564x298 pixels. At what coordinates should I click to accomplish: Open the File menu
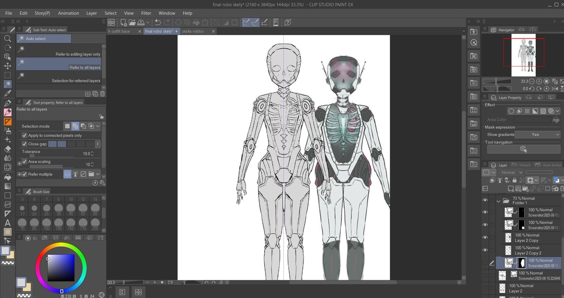pyautogui.click(x=8, y=13)
